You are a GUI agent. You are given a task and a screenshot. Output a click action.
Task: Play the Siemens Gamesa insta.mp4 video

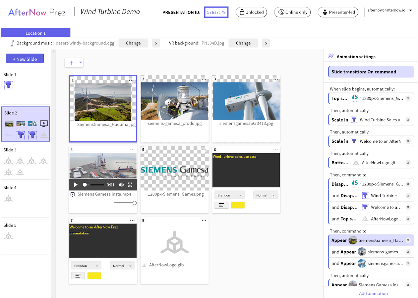point(76,185)
